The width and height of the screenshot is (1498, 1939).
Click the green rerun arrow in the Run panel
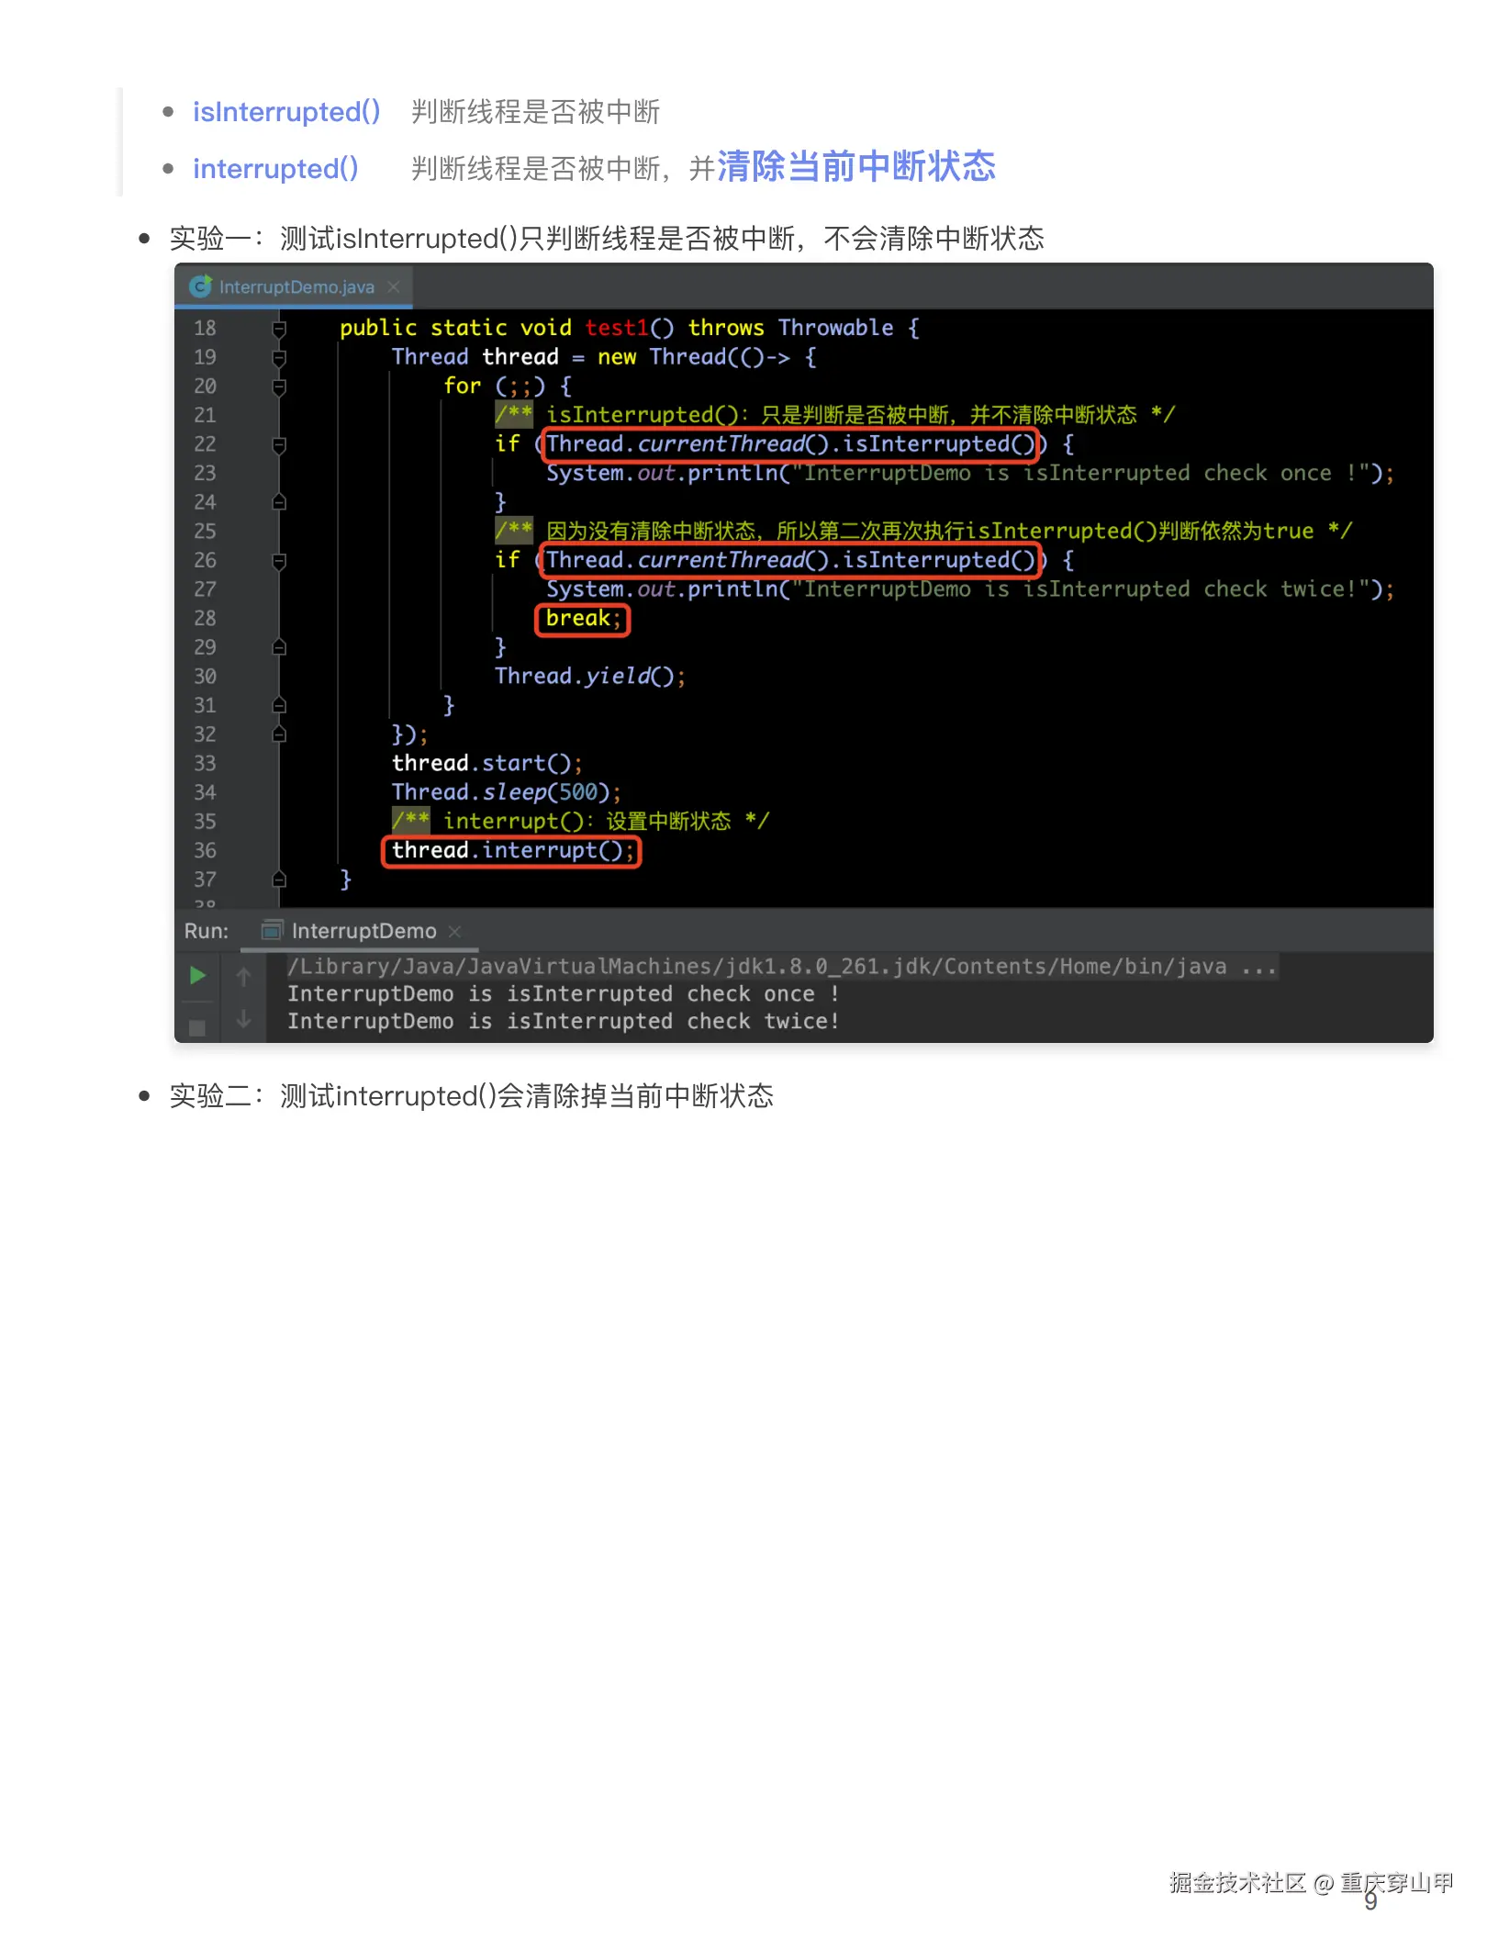point(200,975)
